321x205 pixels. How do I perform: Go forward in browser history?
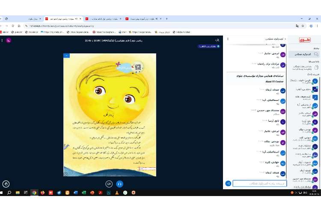coord(6,26)
